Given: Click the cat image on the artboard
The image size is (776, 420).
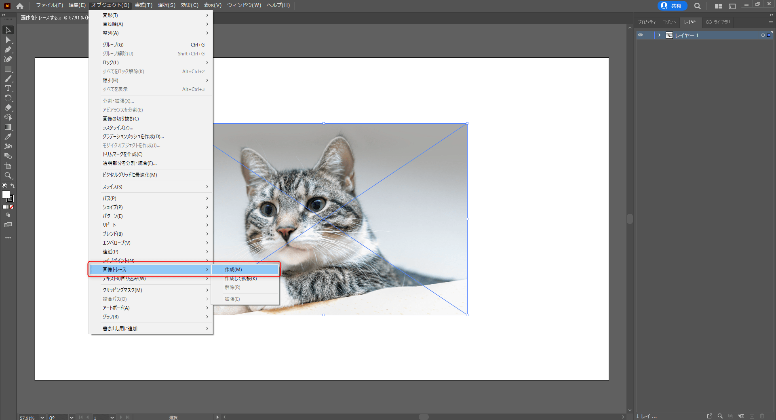Looking at the screenshot, I should coord(364,182).
